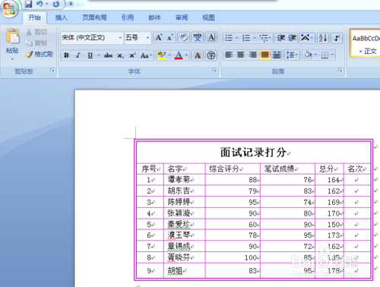380x287 pixels.
Task: Sort the selected table data
Action: click(323, 38)
